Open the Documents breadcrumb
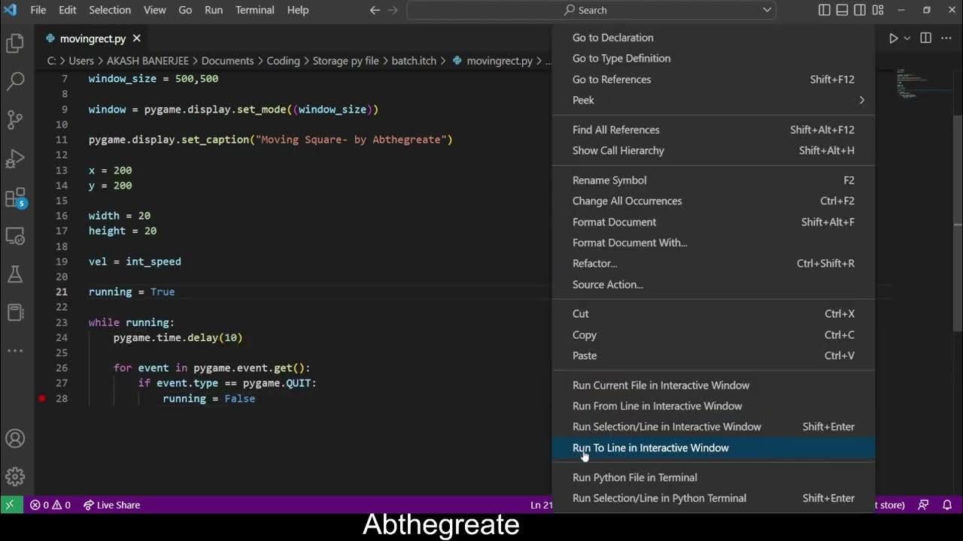 [227, 61]
